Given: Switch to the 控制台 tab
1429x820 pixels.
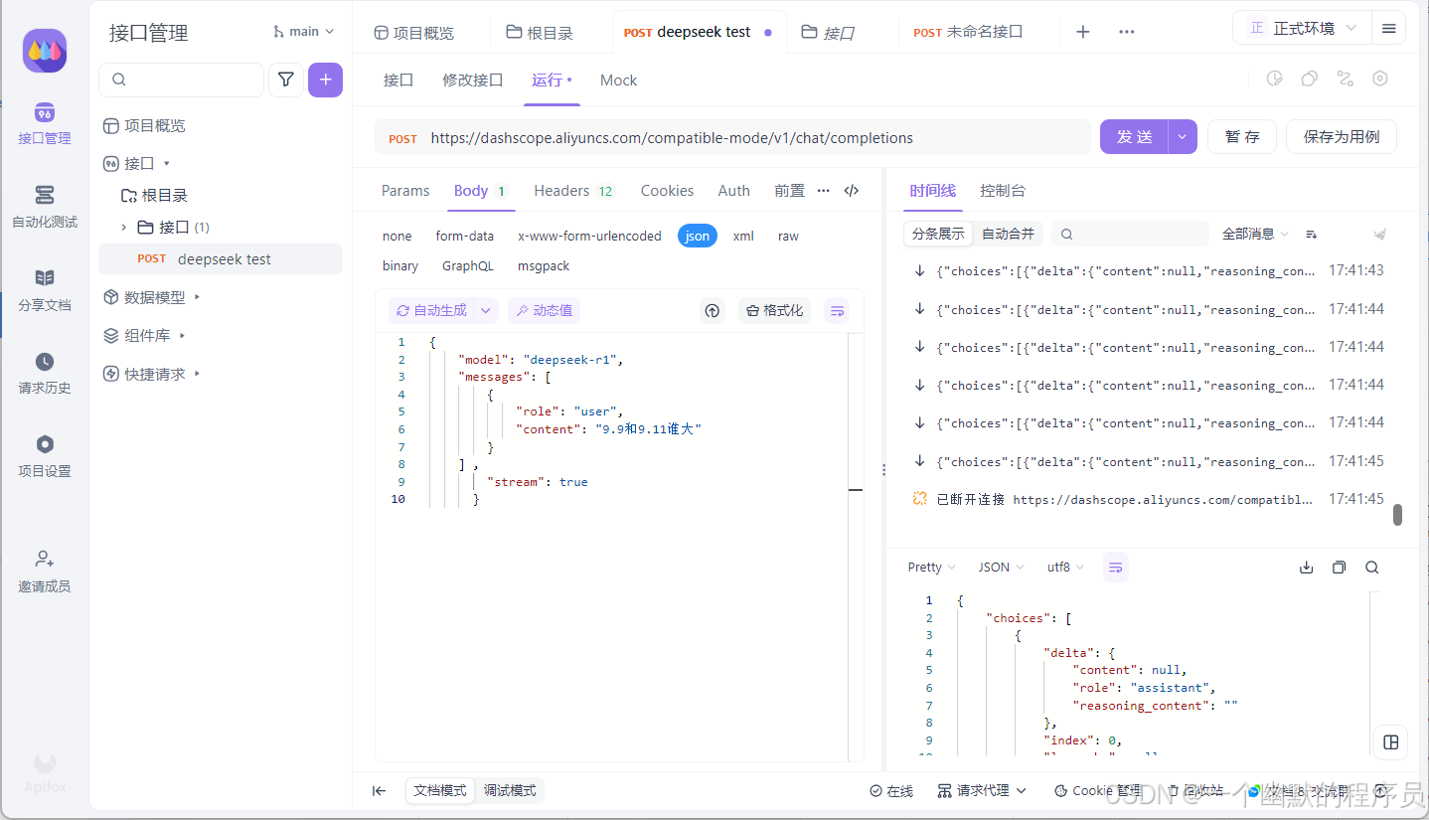Looking at the screenshot, I should (x=1002, y=191).
